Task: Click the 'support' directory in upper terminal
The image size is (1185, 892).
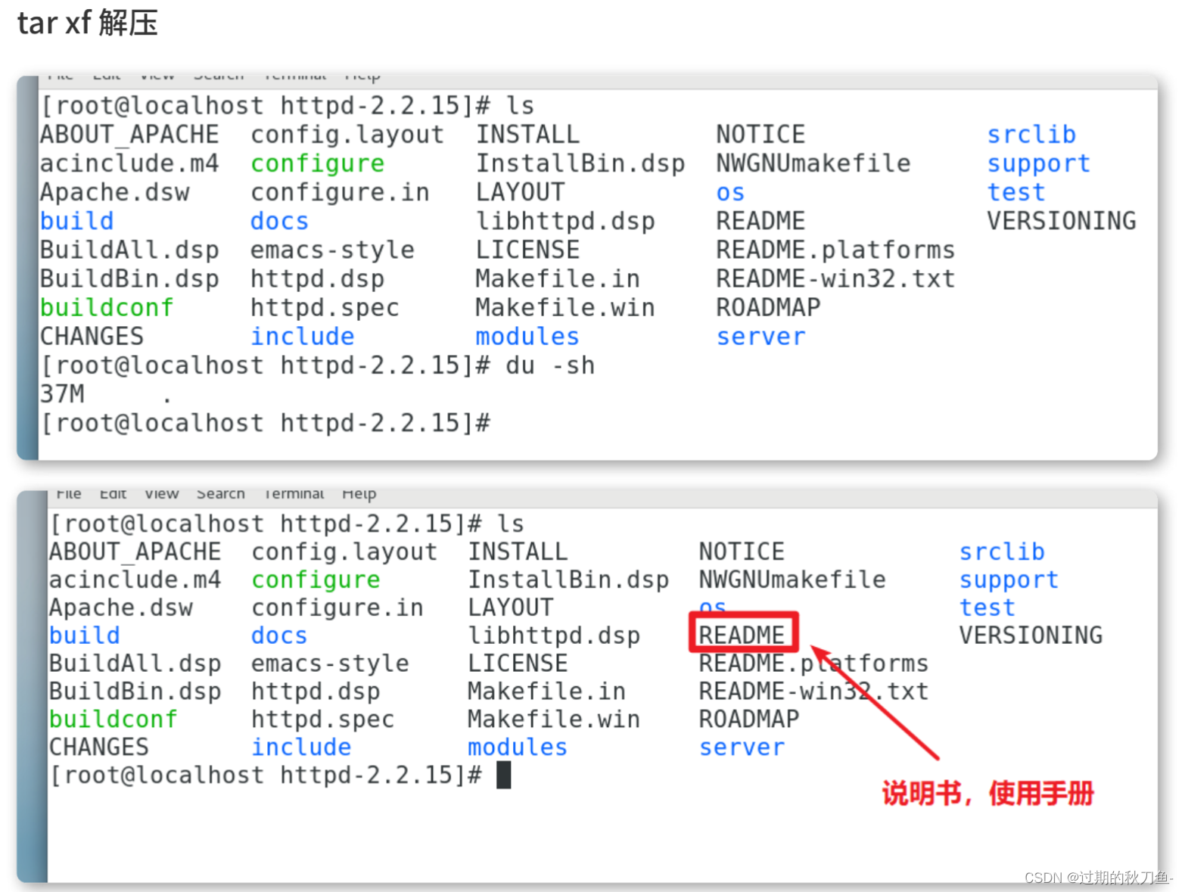Action: [1039, 163]
